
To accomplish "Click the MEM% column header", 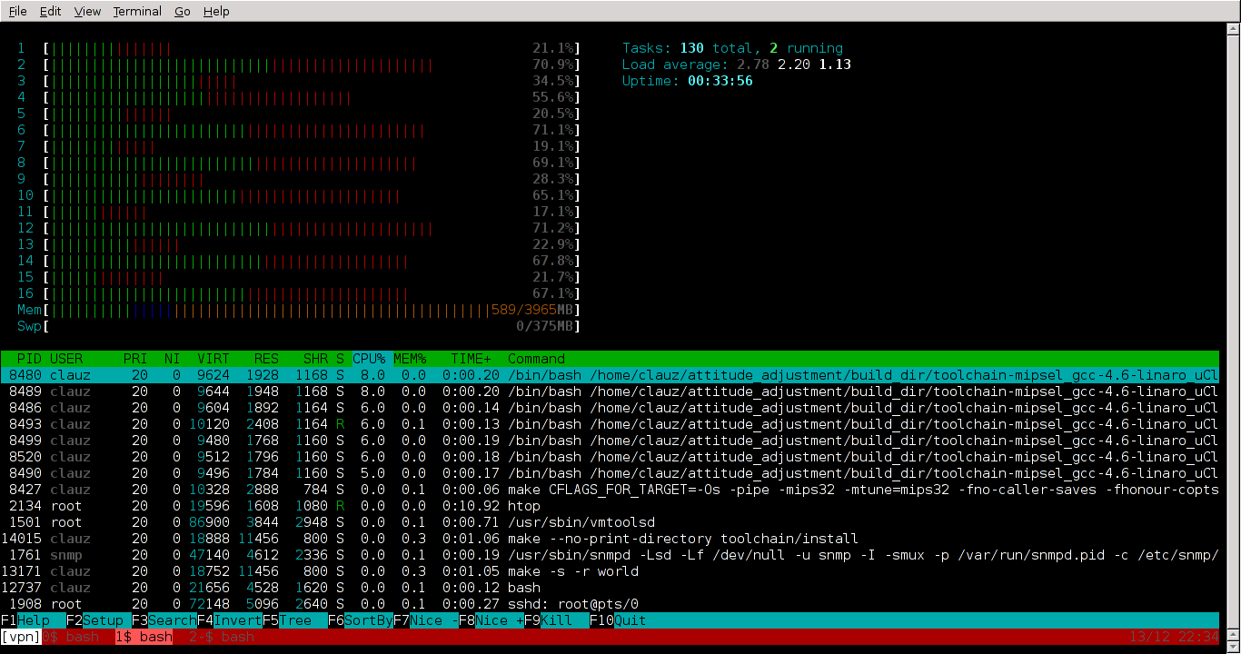I will click(410, 359).
